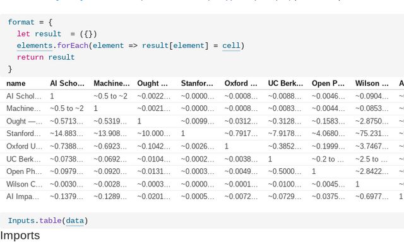Viewport: 404px width, 252px height.
Task: Click the Imports heading
Action: coord(20,236)
